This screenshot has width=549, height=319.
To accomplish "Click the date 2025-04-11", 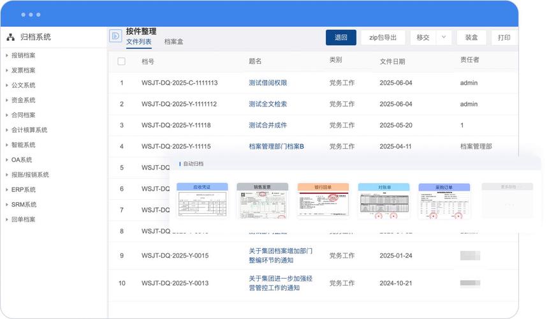I will (395, 146).
